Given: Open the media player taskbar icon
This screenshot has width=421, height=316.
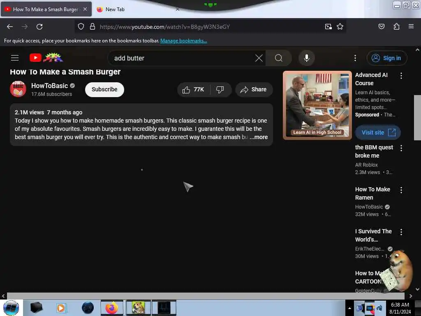Looking at the screenshot, I should click(61, 308).
